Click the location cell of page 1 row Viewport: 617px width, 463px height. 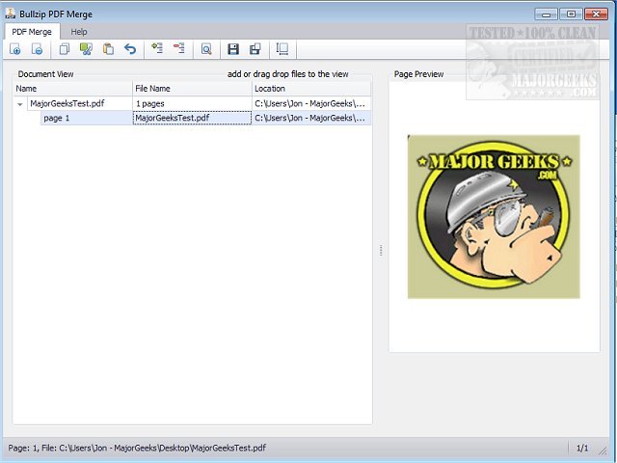click(x=311, y=118)
